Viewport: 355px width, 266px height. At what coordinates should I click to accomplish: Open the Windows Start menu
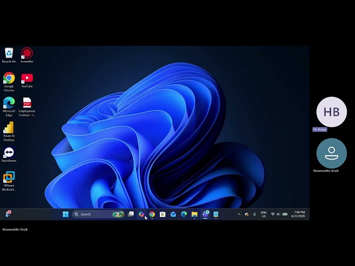click(x=65, y=214)
